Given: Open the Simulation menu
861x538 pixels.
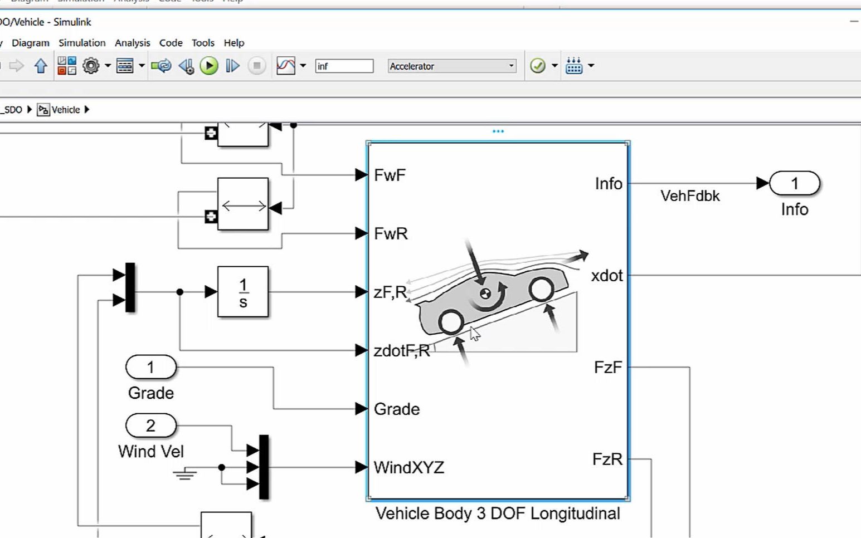Looking at the screenshot, I should [x=82, y=43].
